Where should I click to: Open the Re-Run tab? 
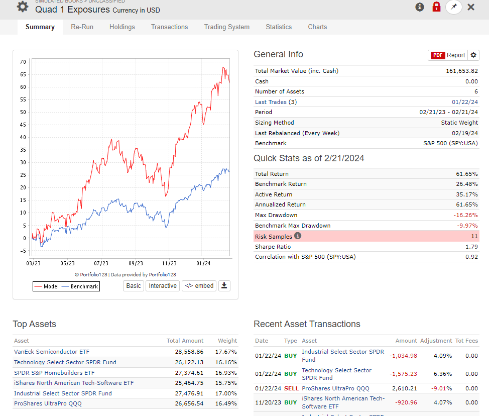click(x=82, y=27)
